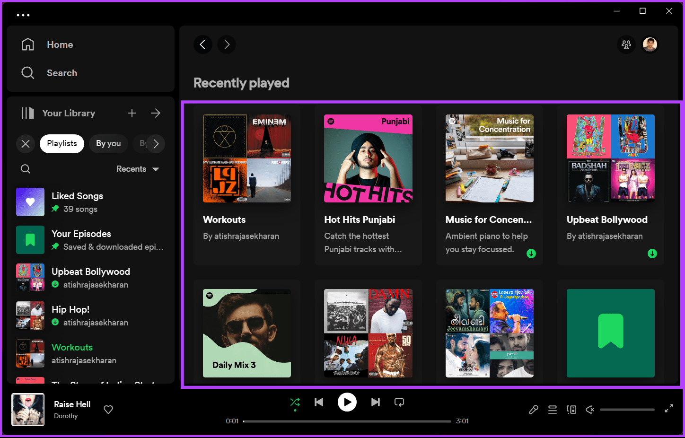Search within Your Library magnifier

point(26,169)
